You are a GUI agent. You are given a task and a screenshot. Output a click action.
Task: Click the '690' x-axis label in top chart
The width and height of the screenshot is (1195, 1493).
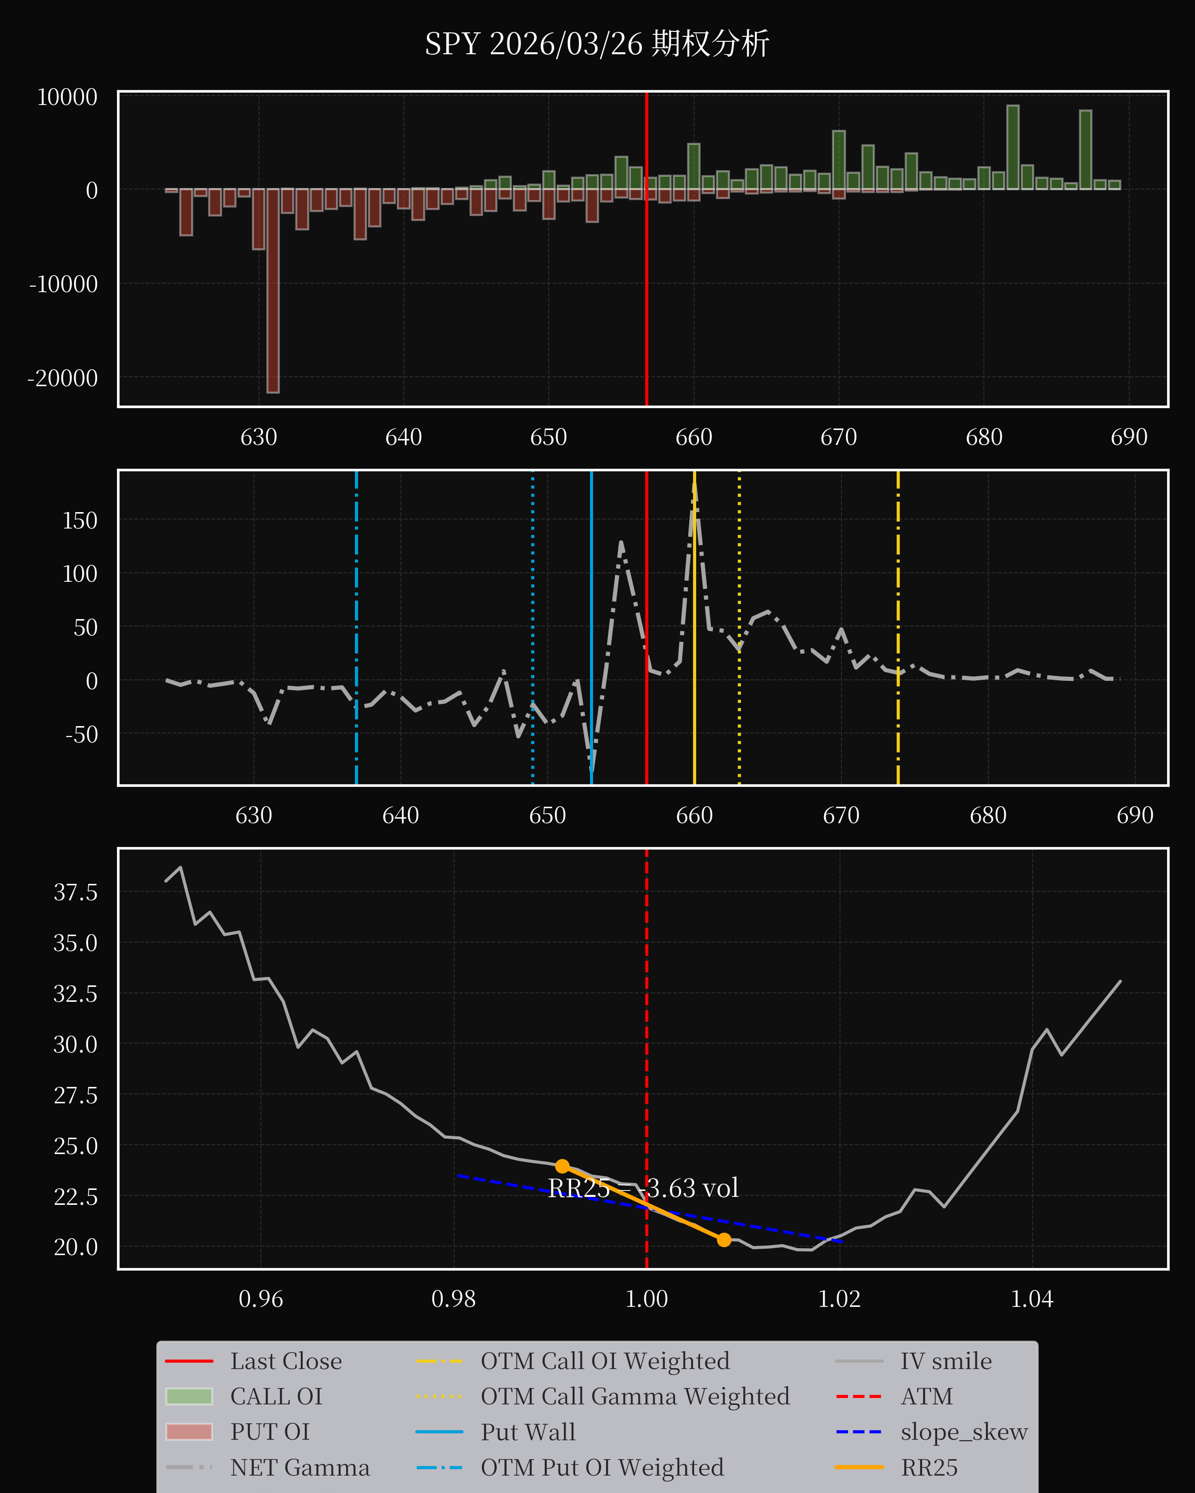click(x=1129, y=437)
